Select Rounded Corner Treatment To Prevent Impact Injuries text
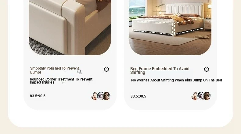This screenshot has width=241, height=134. 61,81
